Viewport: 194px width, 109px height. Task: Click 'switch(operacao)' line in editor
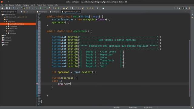tap(65, 78)
